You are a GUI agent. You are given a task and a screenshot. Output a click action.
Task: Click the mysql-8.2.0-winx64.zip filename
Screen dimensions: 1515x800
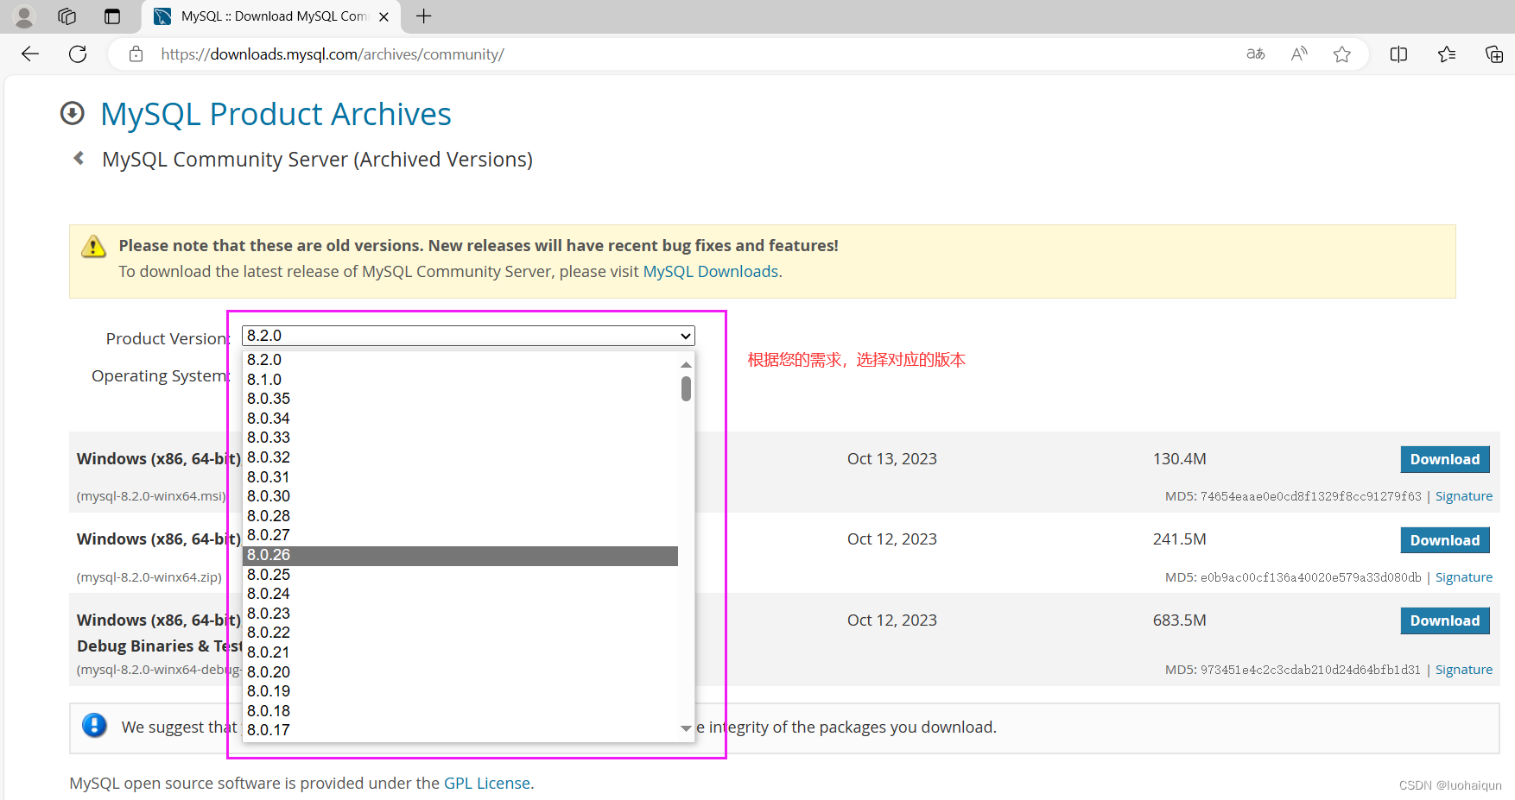pyautogui.click(x=149, y=577)
